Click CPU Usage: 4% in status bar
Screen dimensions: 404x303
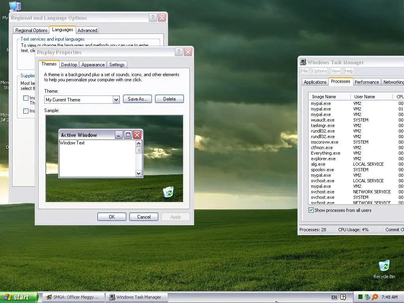tap(353, 230)
